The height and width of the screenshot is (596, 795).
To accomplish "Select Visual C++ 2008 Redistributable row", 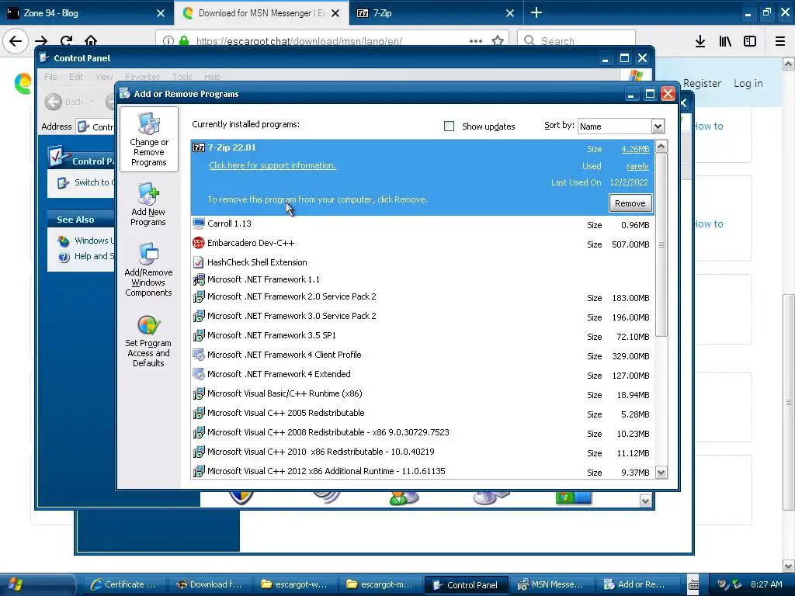I will 423,433.
